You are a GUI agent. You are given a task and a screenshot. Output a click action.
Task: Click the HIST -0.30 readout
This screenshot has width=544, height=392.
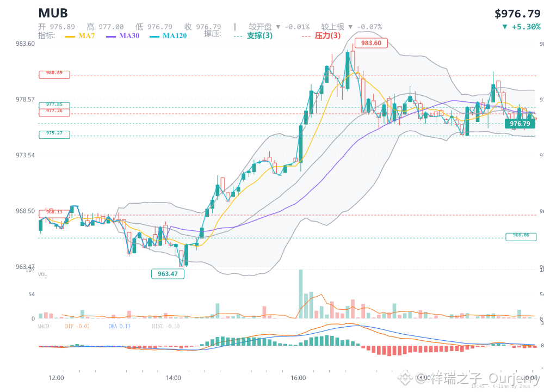click(166, 326)
